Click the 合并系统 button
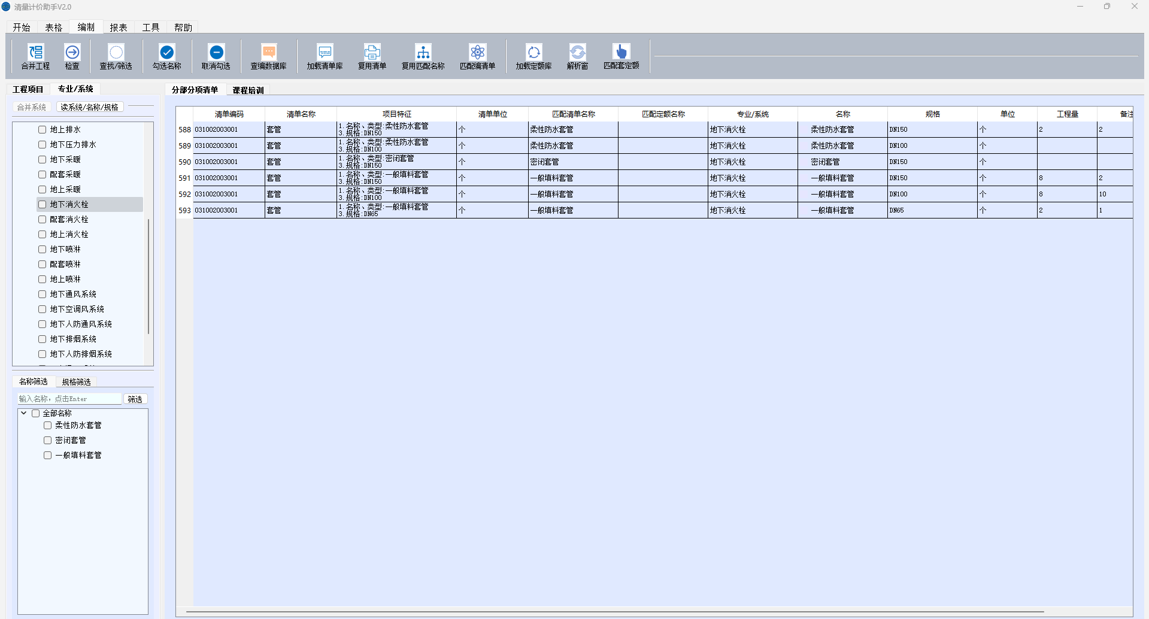Image resolution: width=1149 pixels, height=619 pixels. pyautogui.click(x=32, y=107)
